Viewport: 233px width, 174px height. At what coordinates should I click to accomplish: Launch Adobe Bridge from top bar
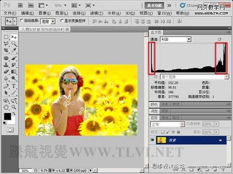20,6
